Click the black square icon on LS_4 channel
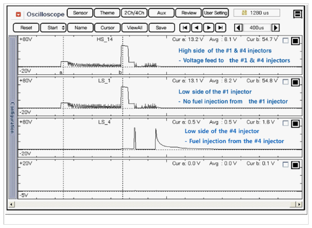312x228 pixels. coord(296,124)
